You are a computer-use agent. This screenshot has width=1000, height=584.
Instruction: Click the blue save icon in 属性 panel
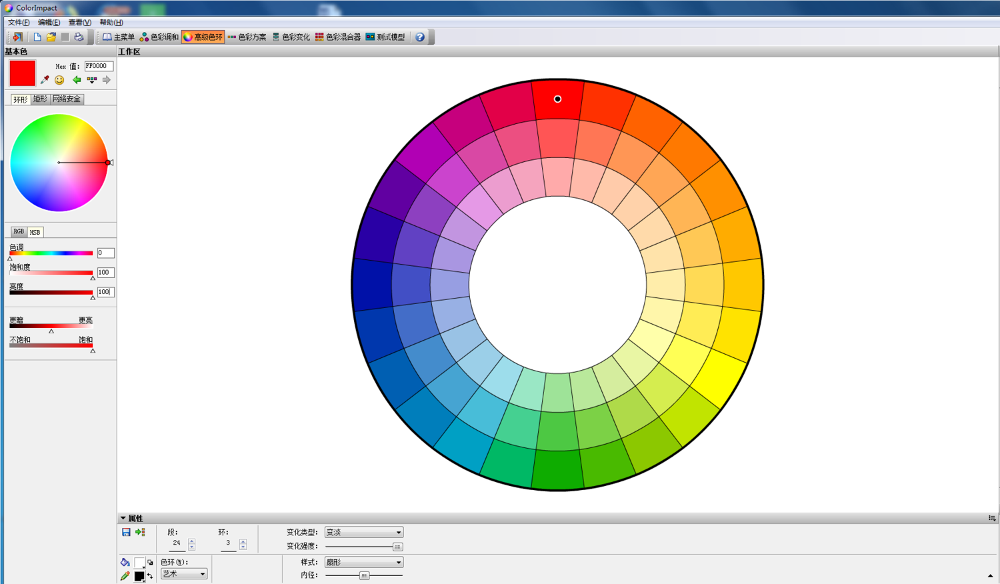point(126,532)
